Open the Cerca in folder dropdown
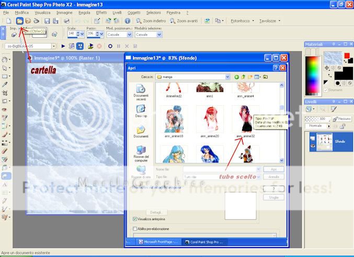Screen dimensions: 354x257 227,77
